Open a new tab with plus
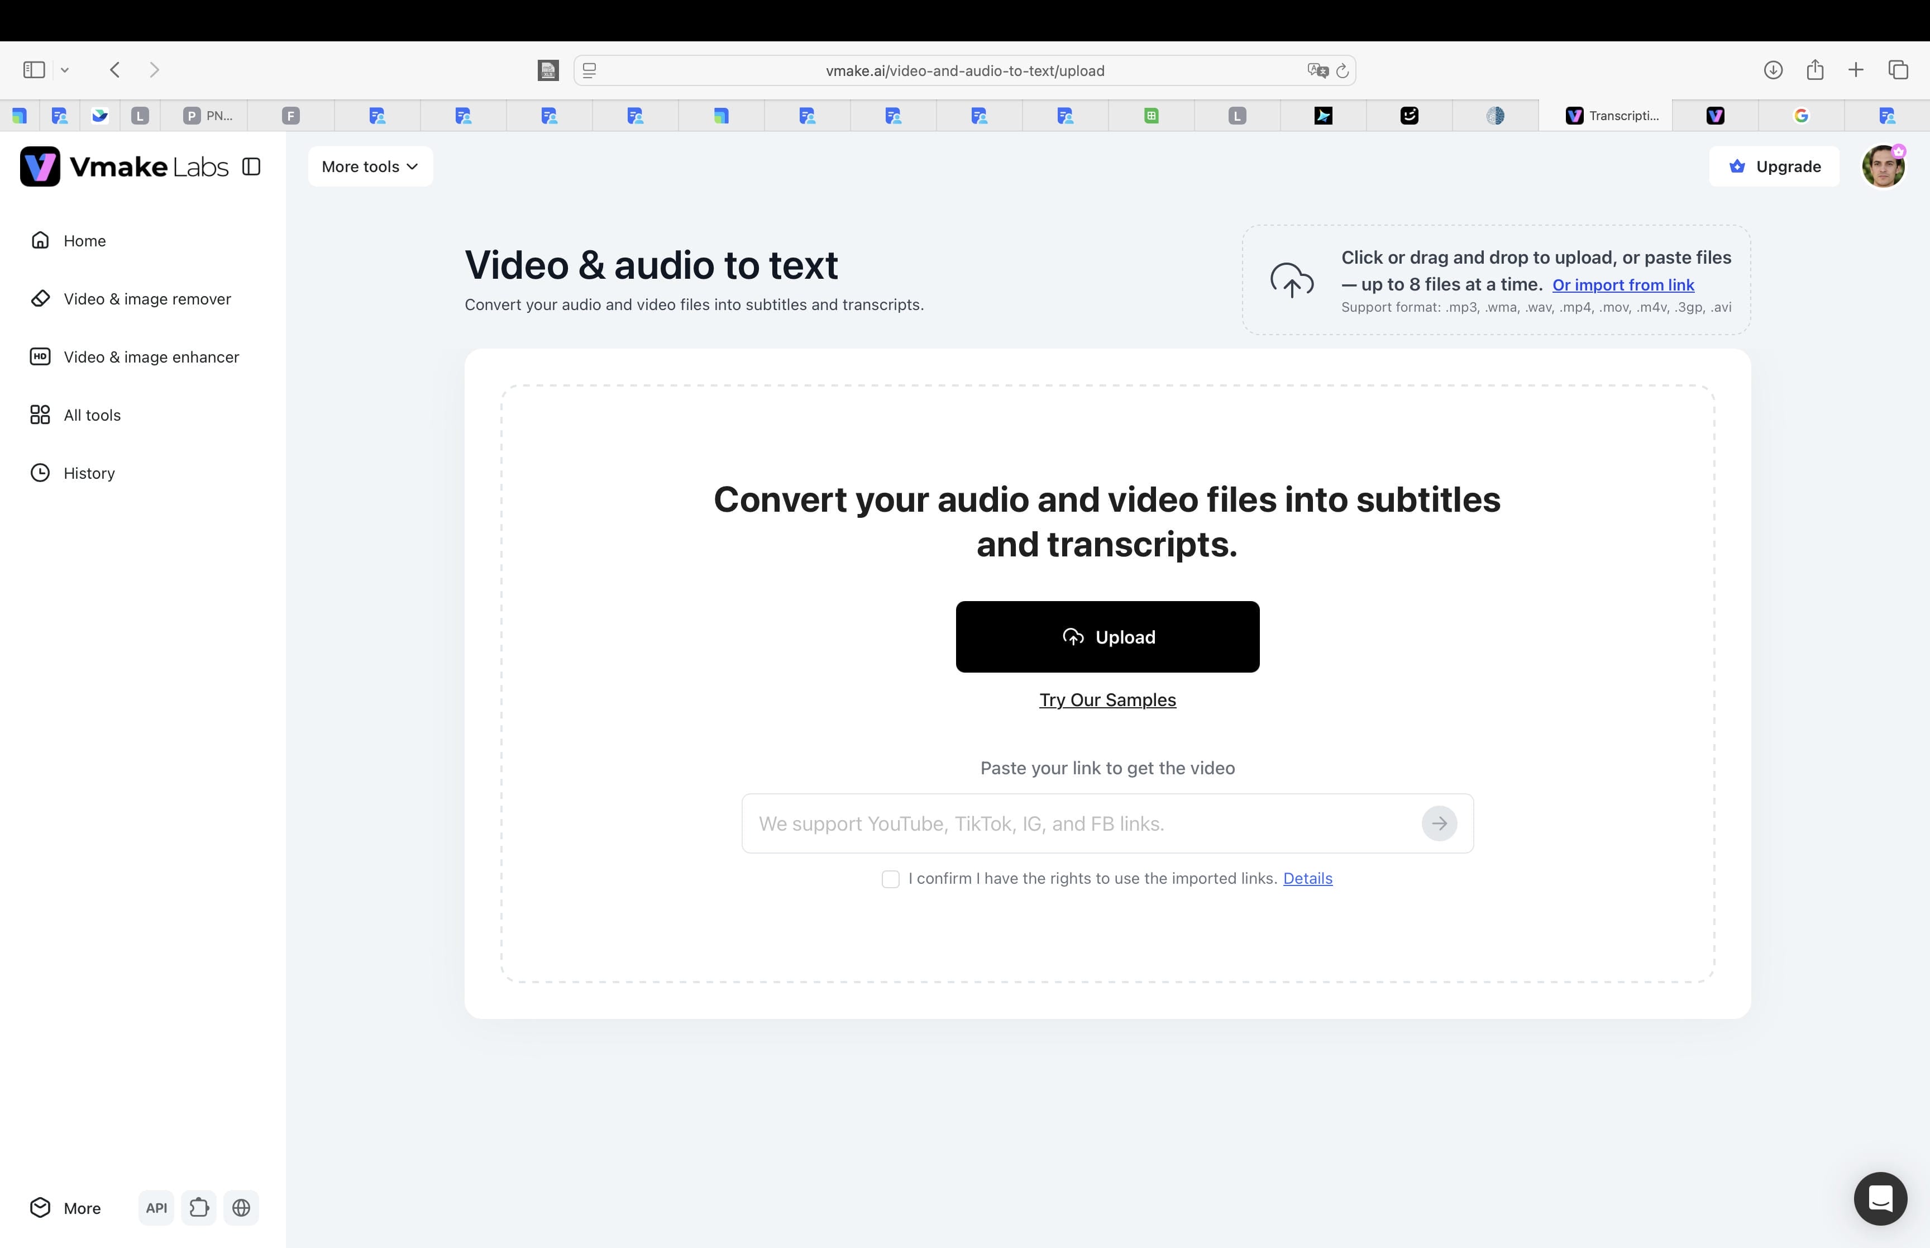The width and height of the screenshot is (1930, 1248). click(1856, 70)
